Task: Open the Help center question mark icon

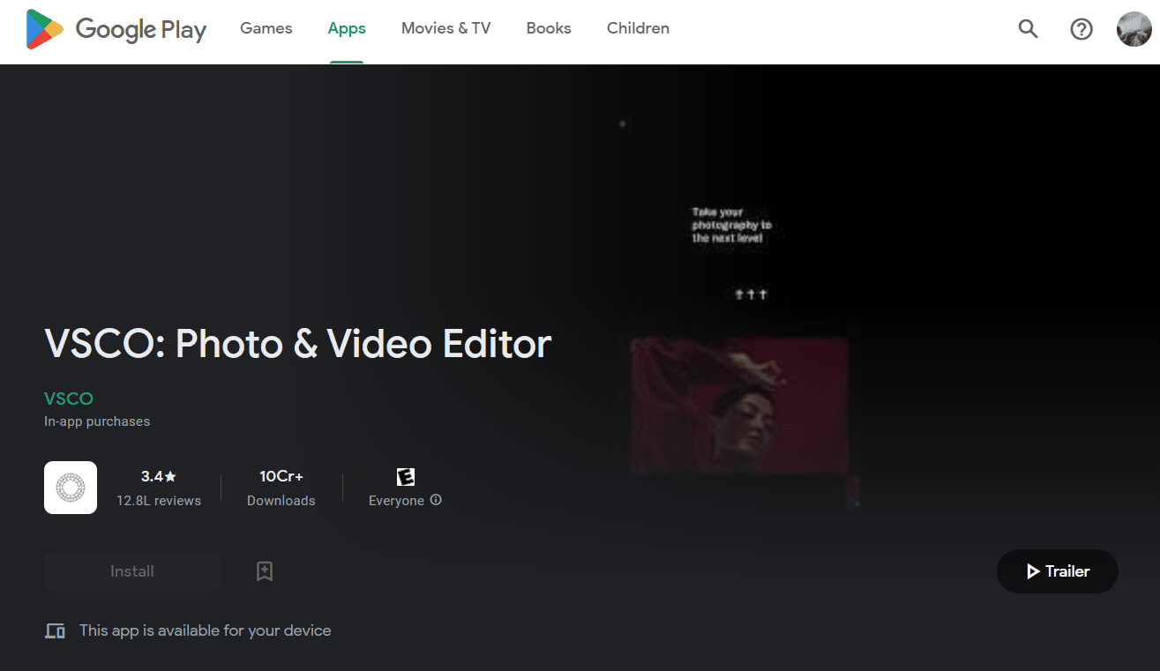Action: (1081, 29)
